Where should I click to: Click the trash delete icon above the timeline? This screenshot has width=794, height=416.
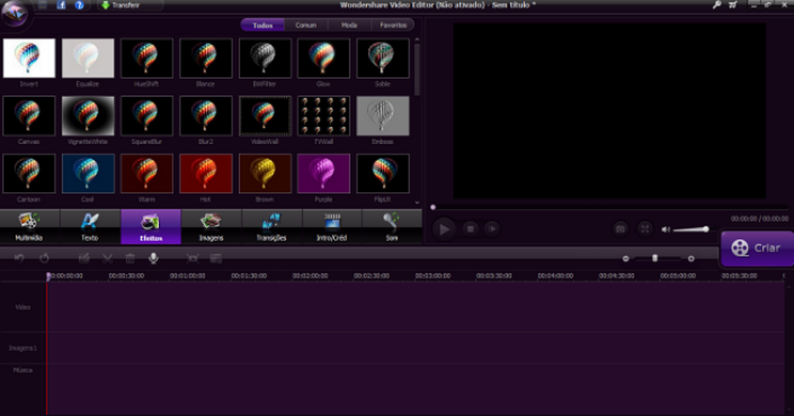pyautogui.click(x=131, y=259)
